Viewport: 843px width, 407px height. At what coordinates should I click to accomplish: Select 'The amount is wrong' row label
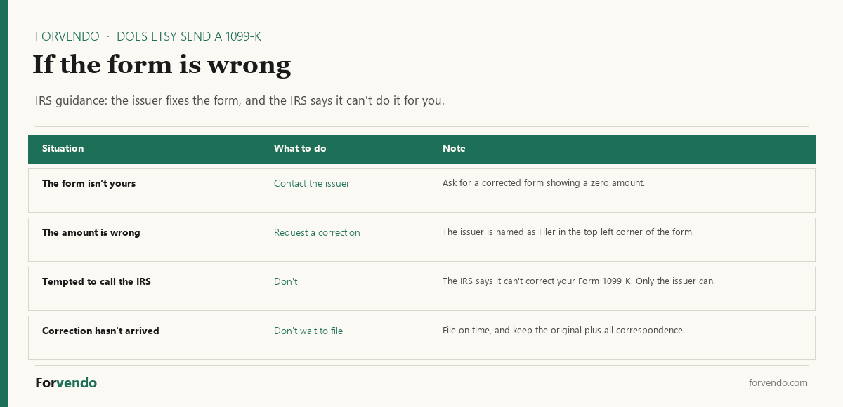coord(91,232)
